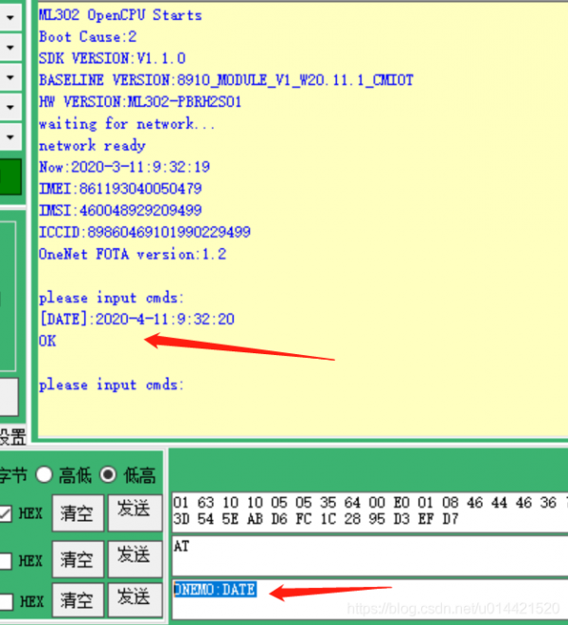The width and height of the screenshot is (568, 625).
Task: Enable HEX checkbox for the AT row
Action: [x=7, y=561]
